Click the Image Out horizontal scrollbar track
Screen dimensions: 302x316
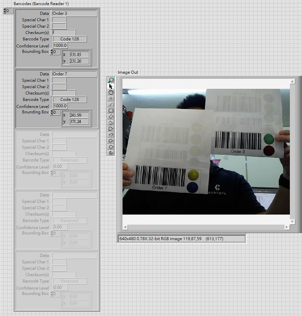(206, 227)
